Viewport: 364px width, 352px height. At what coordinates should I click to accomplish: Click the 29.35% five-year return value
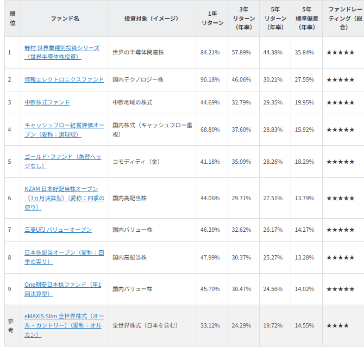[273, 102]
